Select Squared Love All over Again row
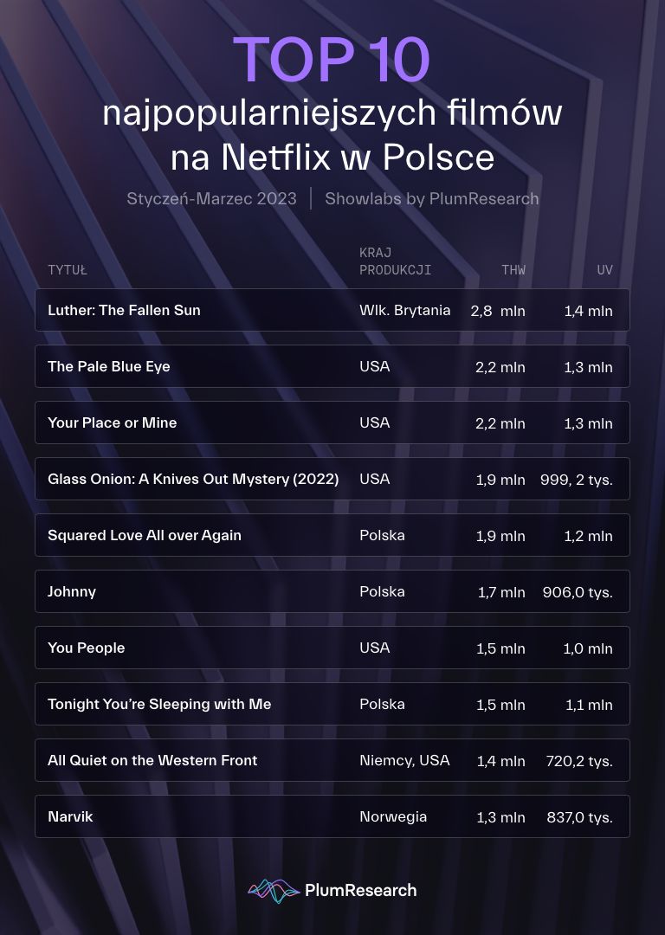Screen dimensions: 665x935 coord(332,535)
